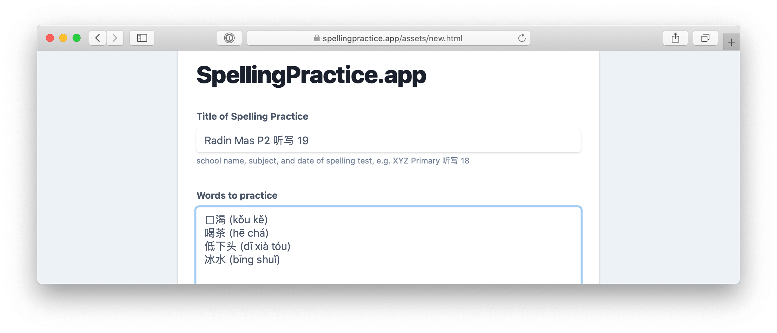
Task: Click the Title of Spelling Practice label
Action: coord(252,116)
